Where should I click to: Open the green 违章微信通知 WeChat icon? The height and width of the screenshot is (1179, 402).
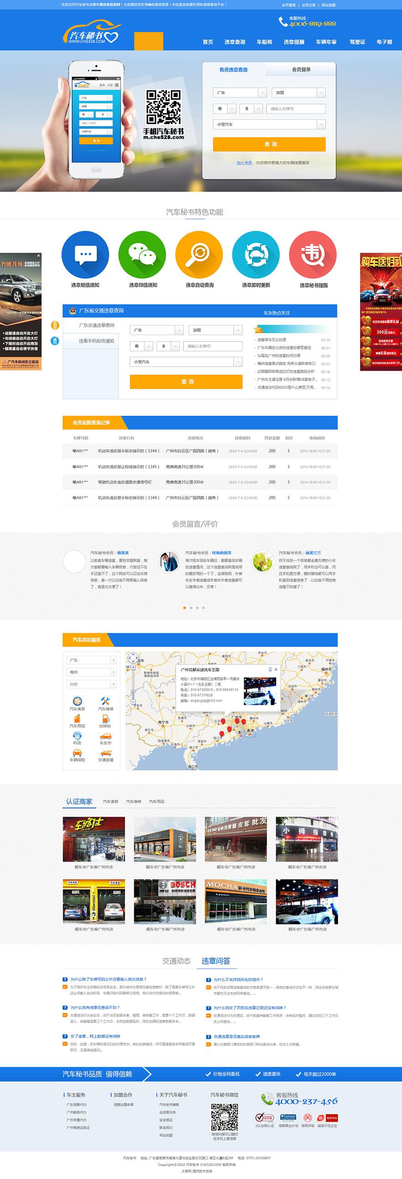pyautogui.click(x=142, y=255)
